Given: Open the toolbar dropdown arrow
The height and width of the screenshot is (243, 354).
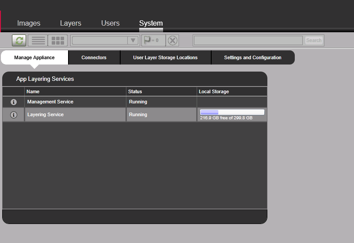Looking at the screenshot, I should tap(133, 40).
